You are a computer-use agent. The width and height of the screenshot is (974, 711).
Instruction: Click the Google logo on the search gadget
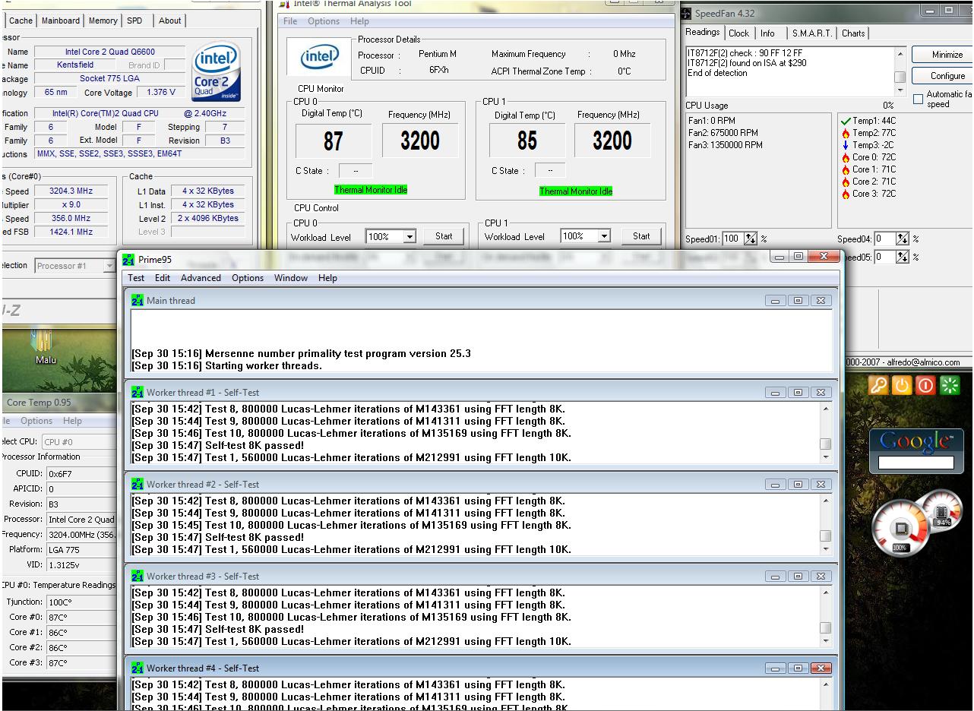tap(915, 441)
